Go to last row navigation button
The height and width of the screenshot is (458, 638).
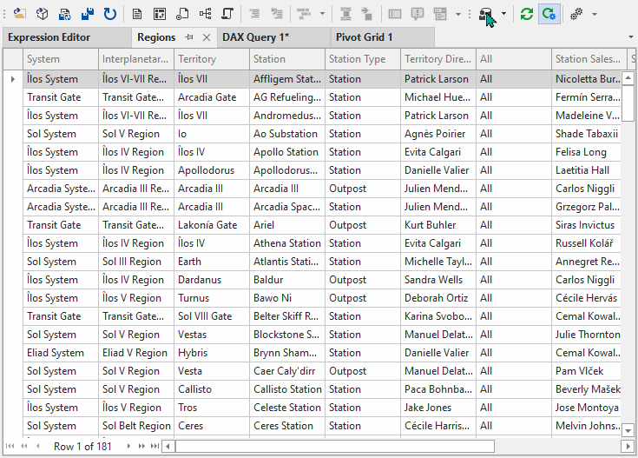pos(155,446)
